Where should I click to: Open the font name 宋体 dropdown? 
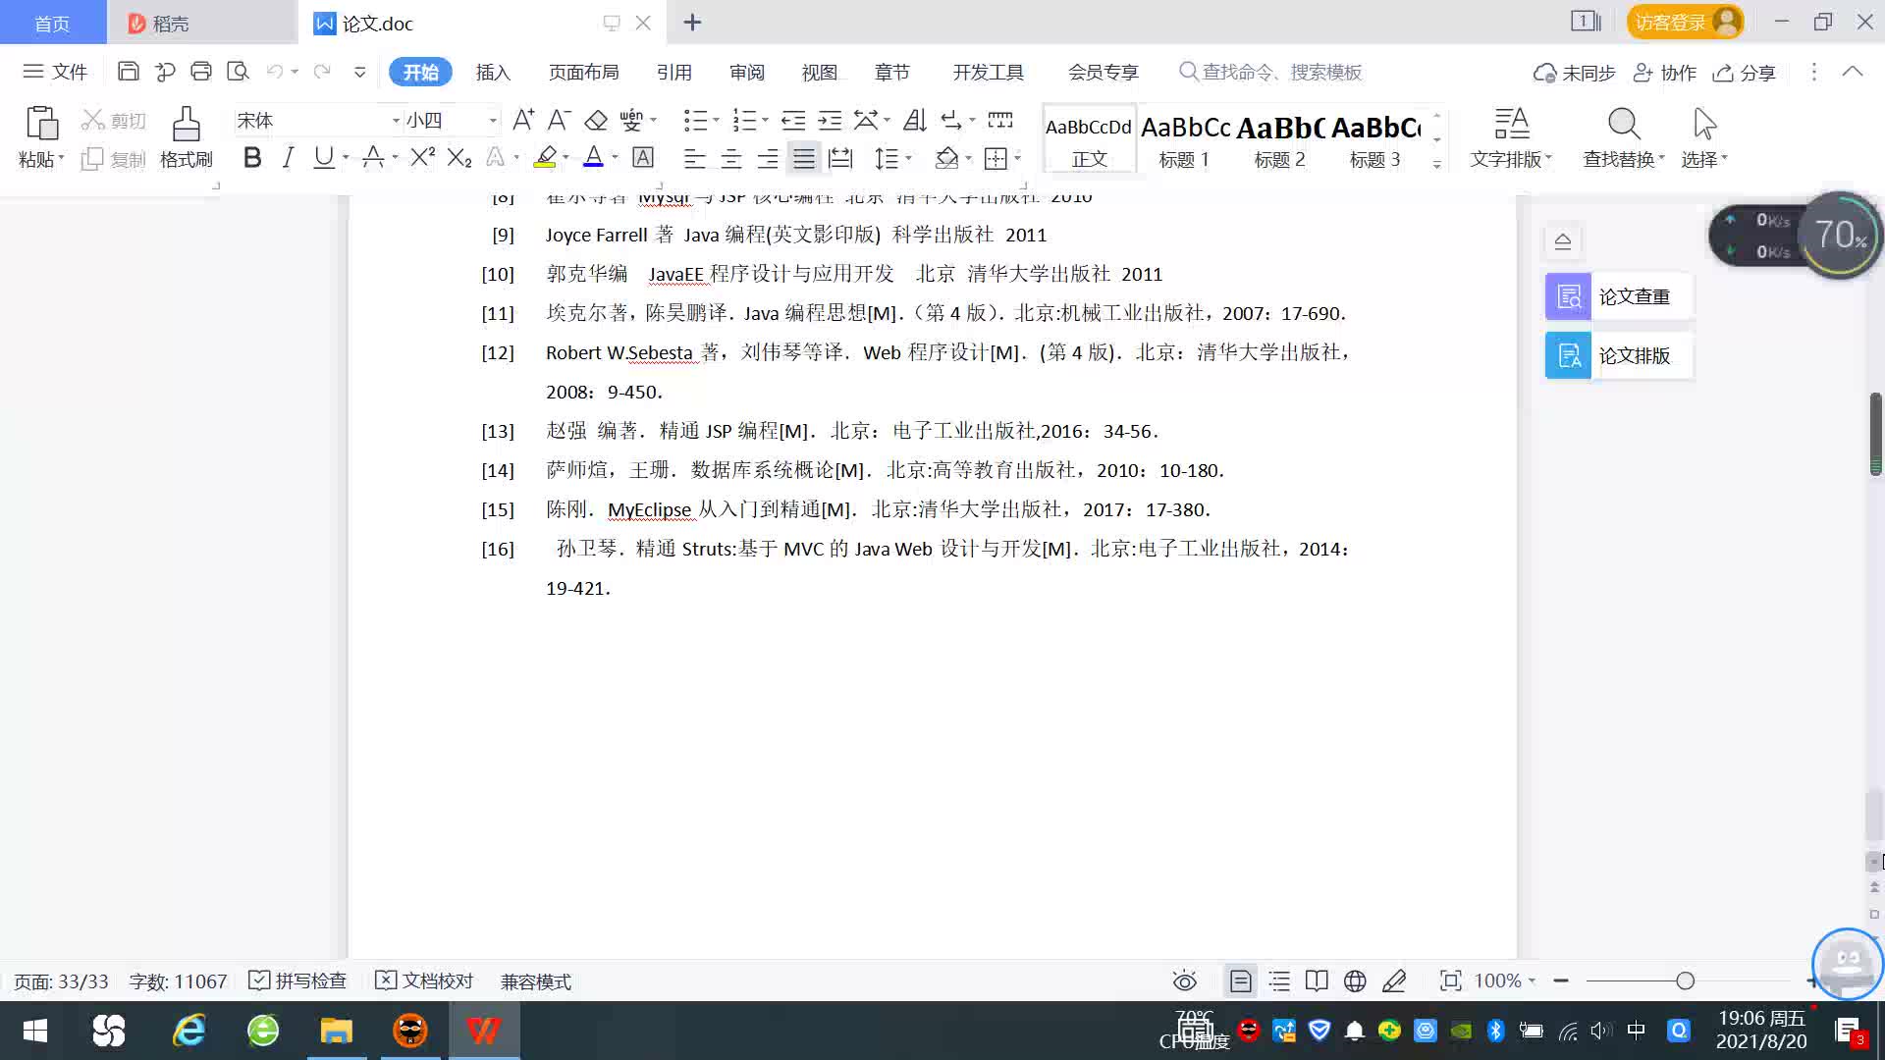[396, 121]
